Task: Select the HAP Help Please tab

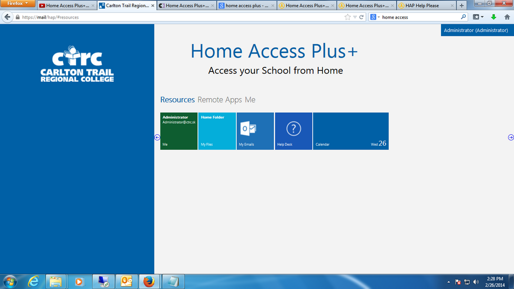Action: pyautogui.click(x=426, y=6)
